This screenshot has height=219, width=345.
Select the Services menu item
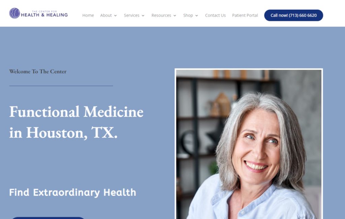pos(132,16)
